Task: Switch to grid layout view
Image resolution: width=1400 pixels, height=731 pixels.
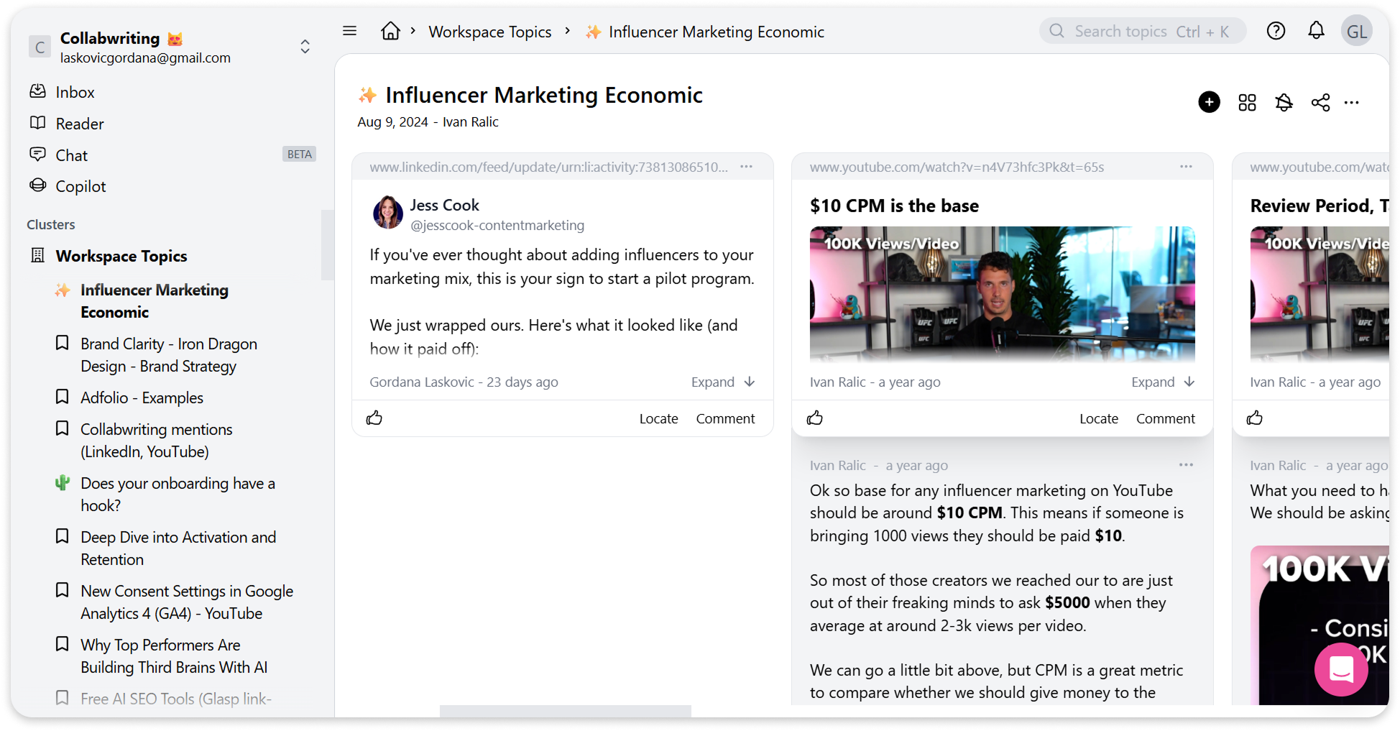Action: [x=1247, y=102]
